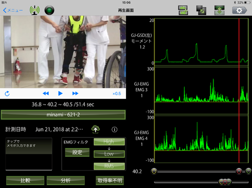
Task: Tap the EMGフィルタ label
Action: 76,142
